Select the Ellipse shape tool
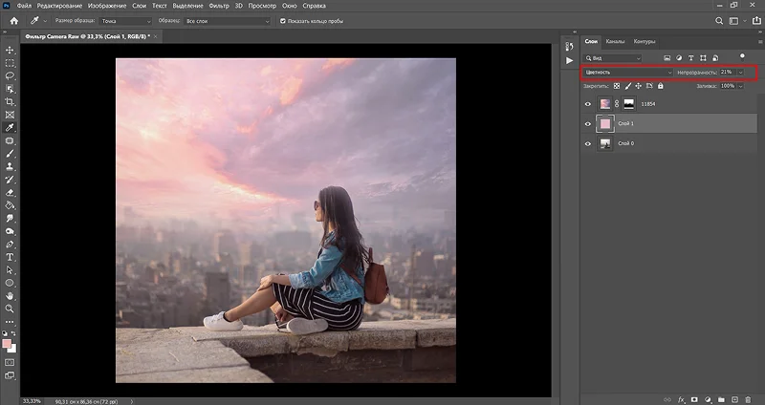 [10, 283]
